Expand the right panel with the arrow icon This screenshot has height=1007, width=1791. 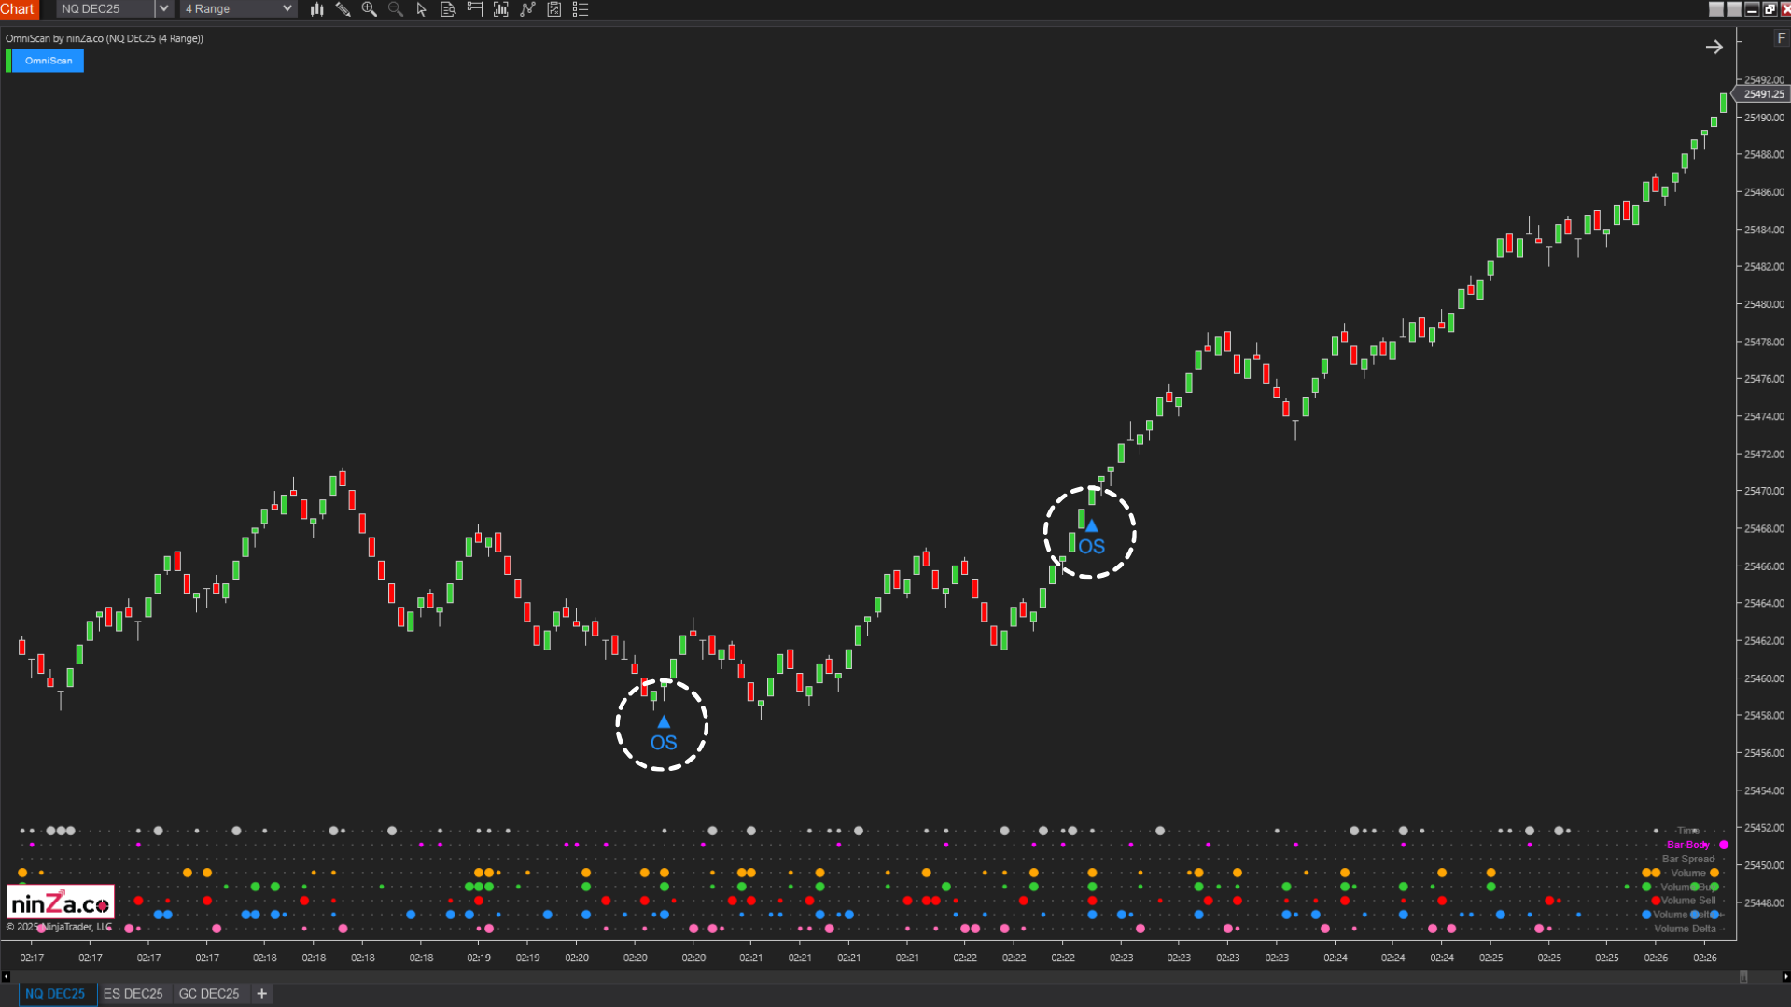(x=1714, y=46)
